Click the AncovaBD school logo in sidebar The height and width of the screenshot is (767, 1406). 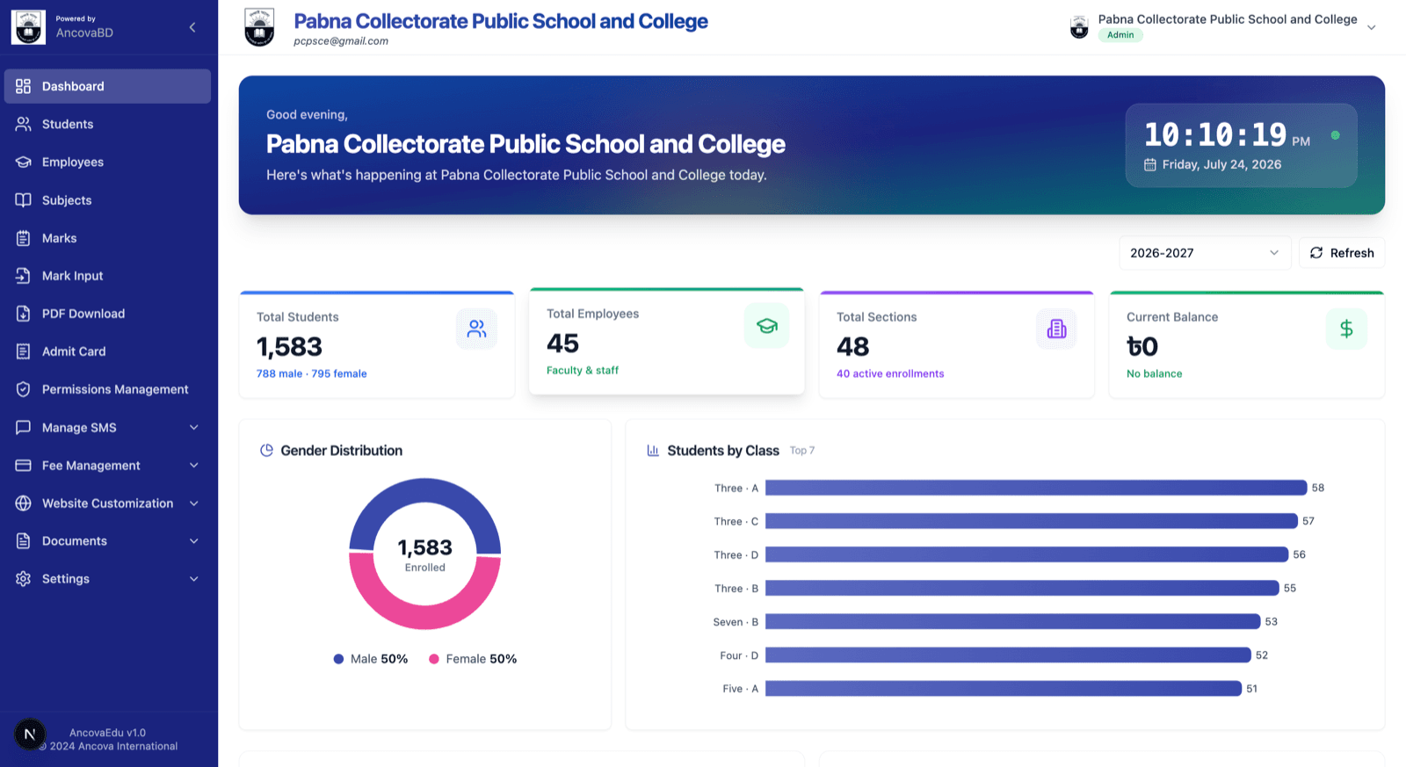(28, 27)
